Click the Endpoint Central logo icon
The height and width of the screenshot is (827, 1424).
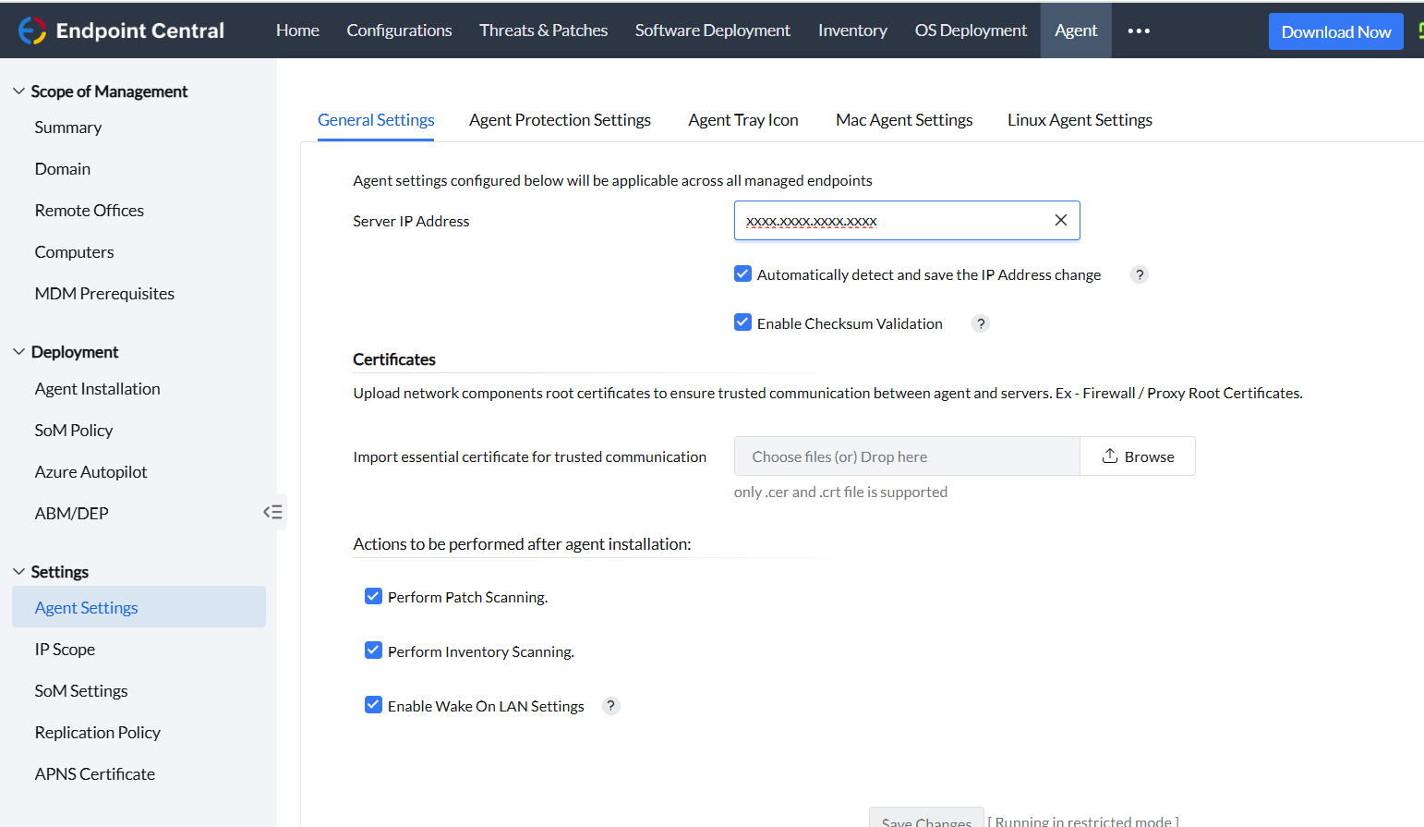click(x=32, y=30)
